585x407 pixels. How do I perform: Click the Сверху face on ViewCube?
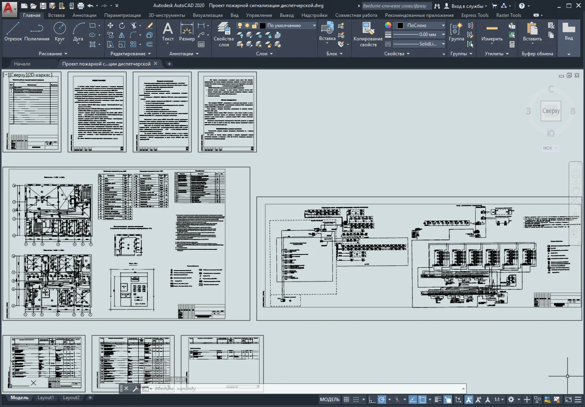coord(551,111)
